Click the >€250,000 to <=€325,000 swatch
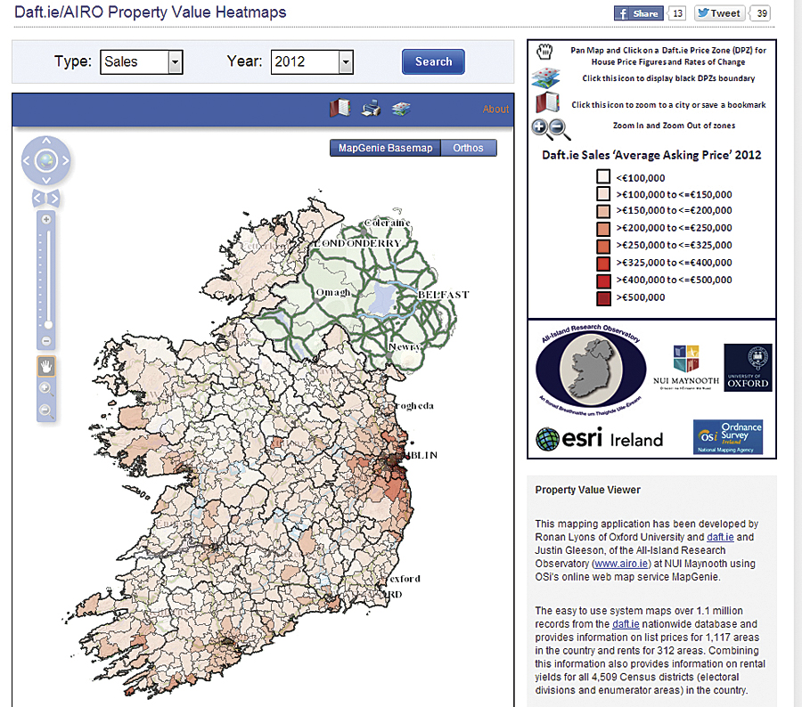 (603, 246)
